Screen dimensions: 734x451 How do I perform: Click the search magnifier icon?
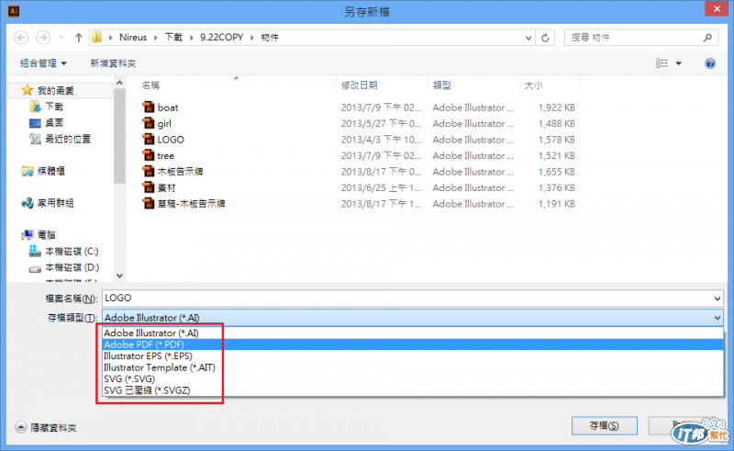(x=707, y=38)
